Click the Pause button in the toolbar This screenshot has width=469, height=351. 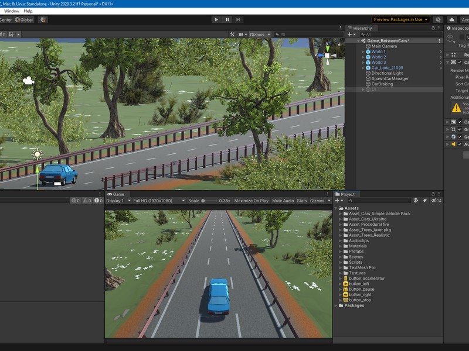[227, 19]
